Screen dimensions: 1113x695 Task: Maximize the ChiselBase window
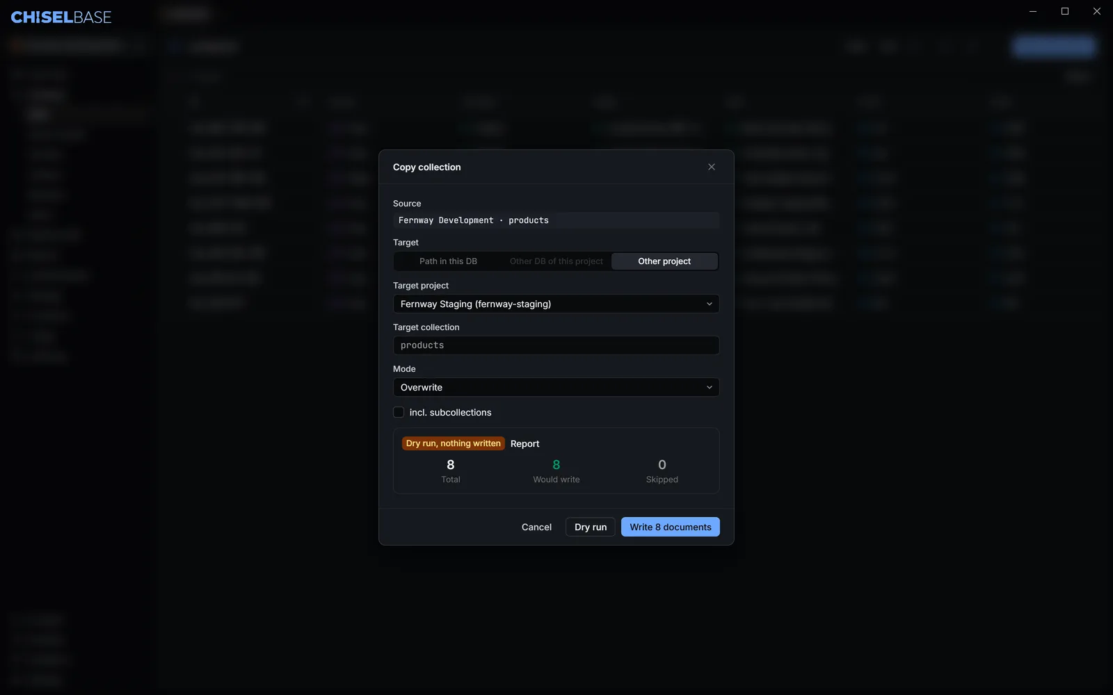pos(1065,11)
